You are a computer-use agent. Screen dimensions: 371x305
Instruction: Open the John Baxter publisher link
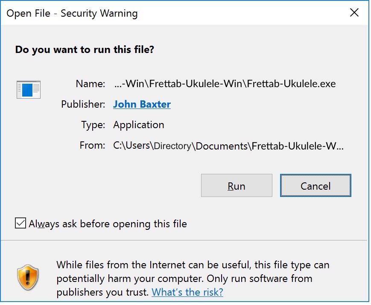pos(142,104)
